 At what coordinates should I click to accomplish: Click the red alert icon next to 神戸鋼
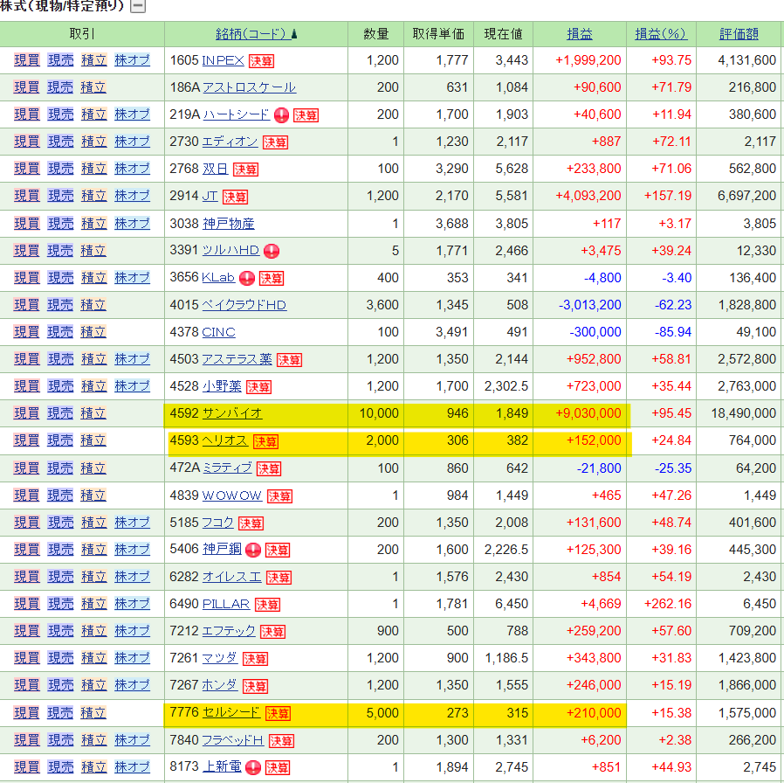tap(253, 550)
